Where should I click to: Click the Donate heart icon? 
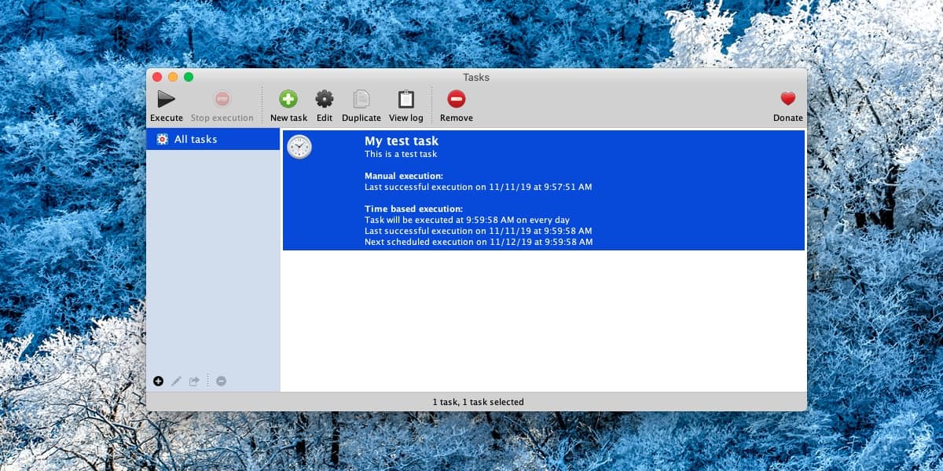tap(787, 99)
